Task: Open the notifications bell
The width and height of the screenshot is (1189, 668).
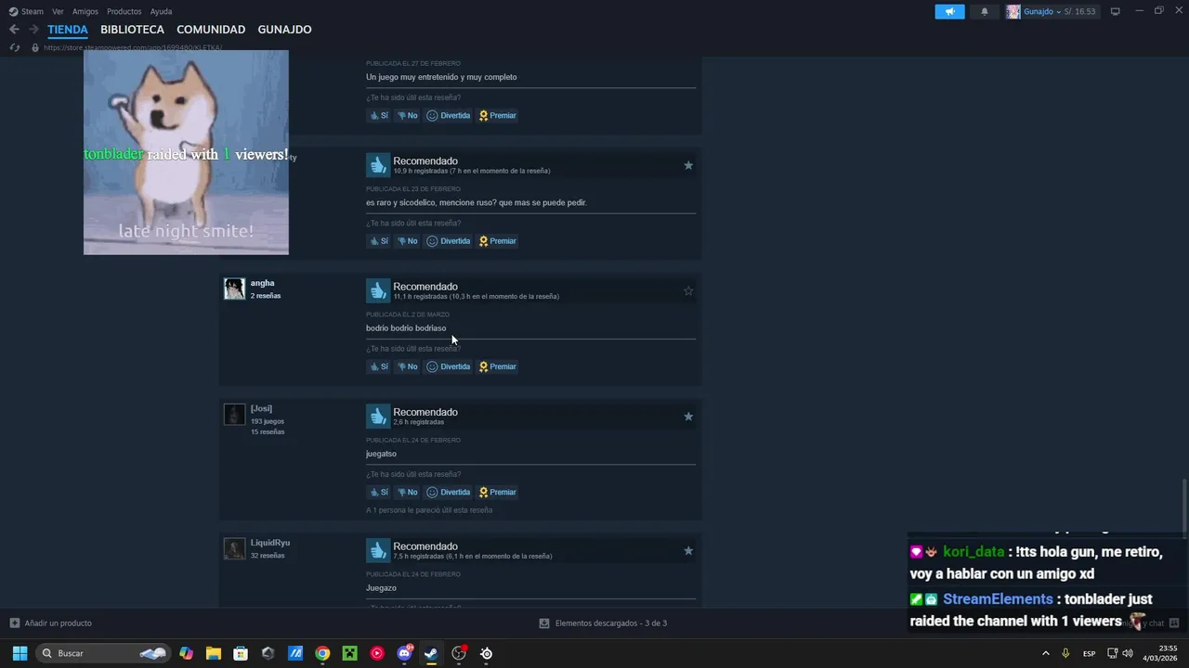Action: pyautogui.click(x=985, y=11)
